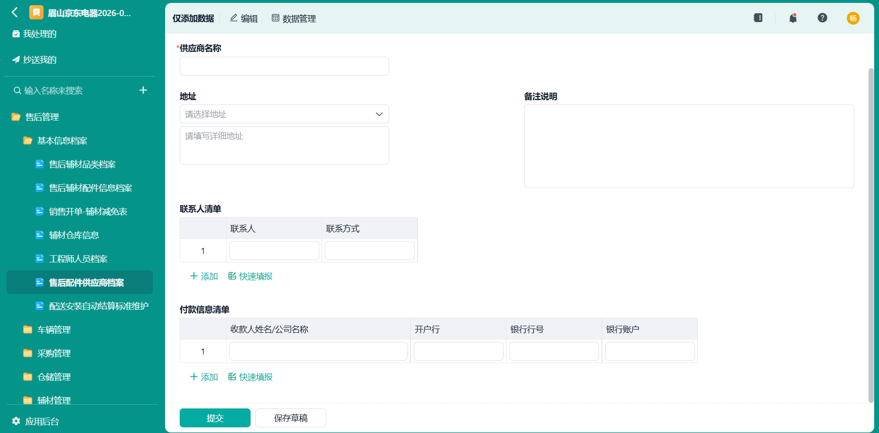This screenshot has height=433, width=879.
Task: Click the 银行行号 input field
Action: (554, 351)
